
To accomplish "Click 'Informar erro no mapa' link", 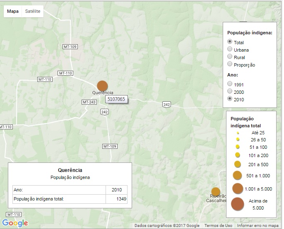I will tap(258, 226).
